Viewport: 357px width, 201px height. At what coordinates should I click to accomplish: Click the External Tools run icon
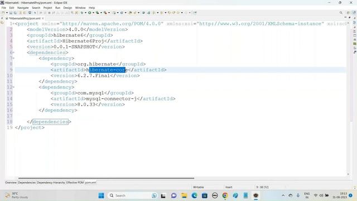105,13
